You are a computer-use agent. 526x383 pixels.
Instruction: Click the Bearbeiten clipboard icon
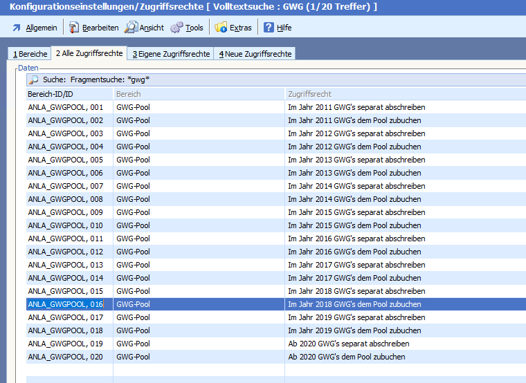pos(73,28)
